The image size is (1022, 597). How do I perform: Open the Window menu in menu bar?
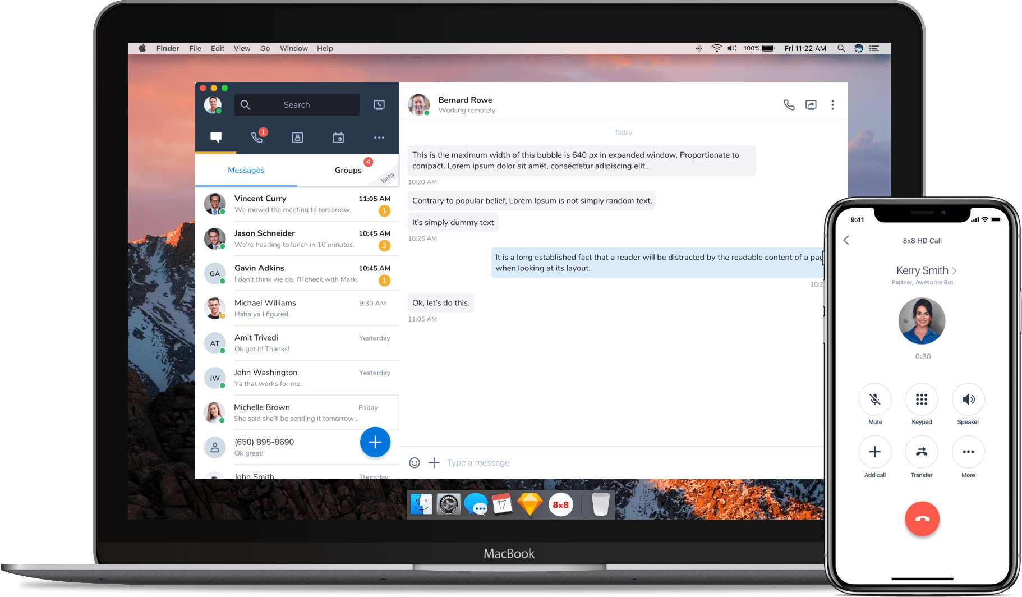pos(293,49)
